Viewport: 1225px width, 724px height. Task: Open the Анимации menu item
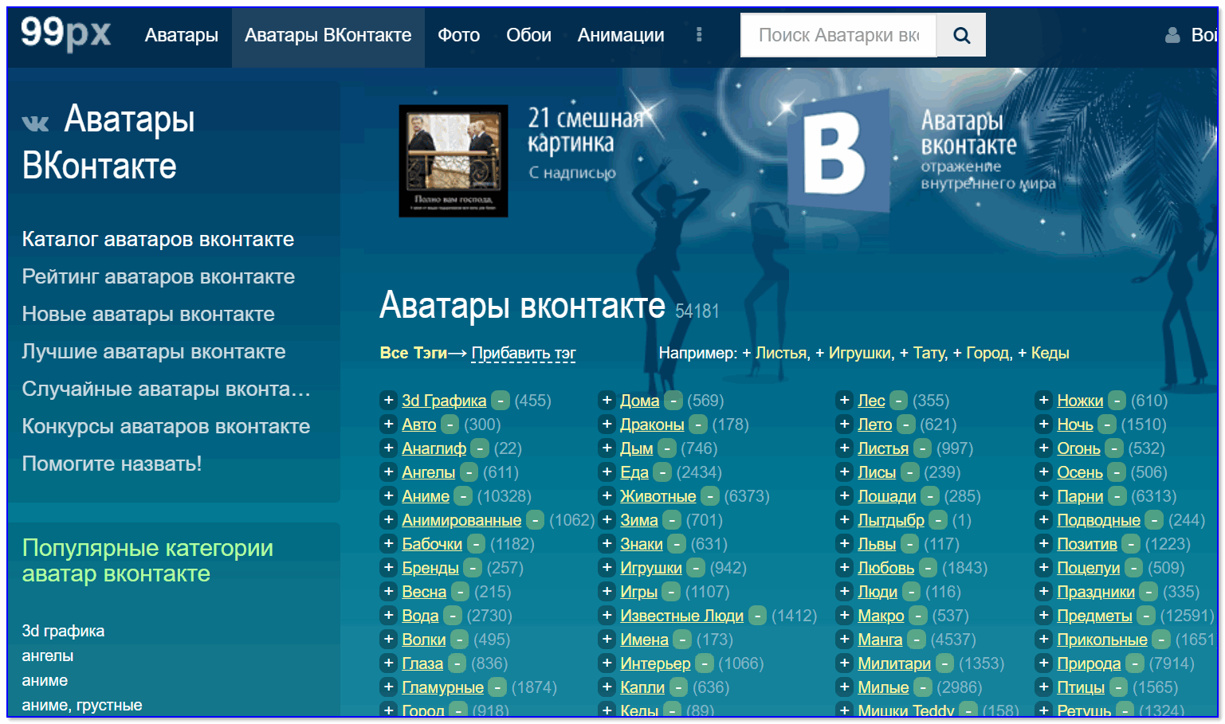[621, 35]
